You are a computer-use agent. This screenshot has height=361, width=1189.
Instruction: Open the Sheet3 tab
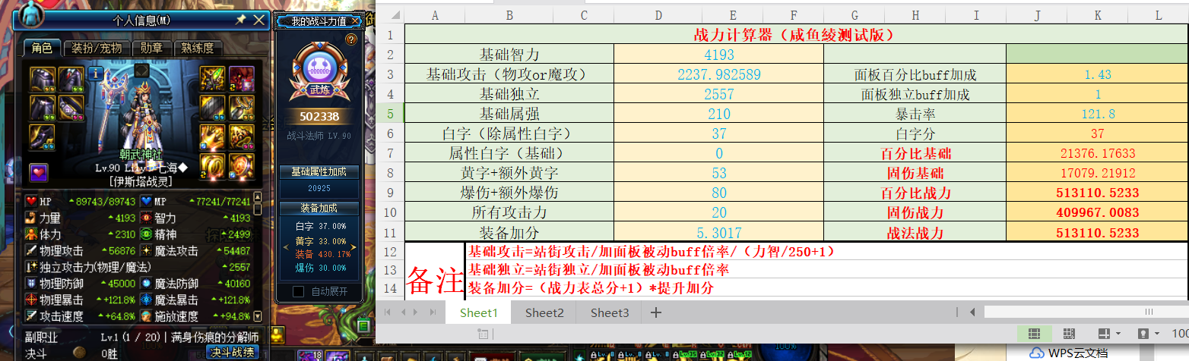tap(610, 312)
